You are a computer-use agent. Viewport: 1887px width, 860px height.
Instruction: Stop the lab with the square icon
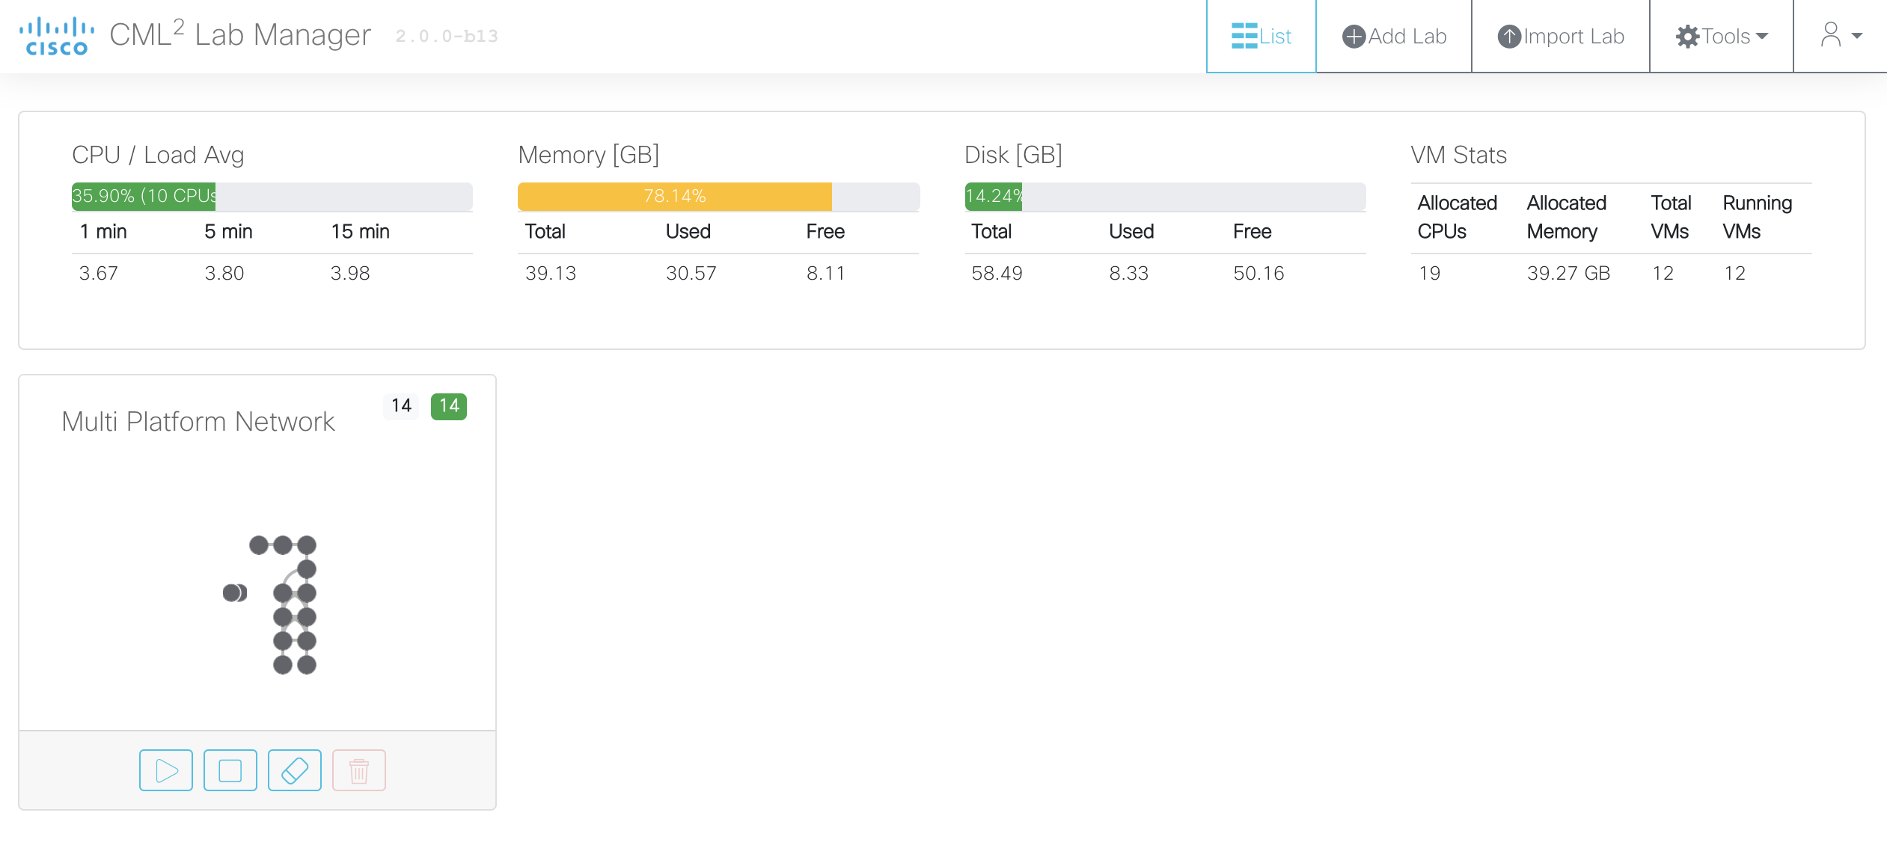click(230, 770)
